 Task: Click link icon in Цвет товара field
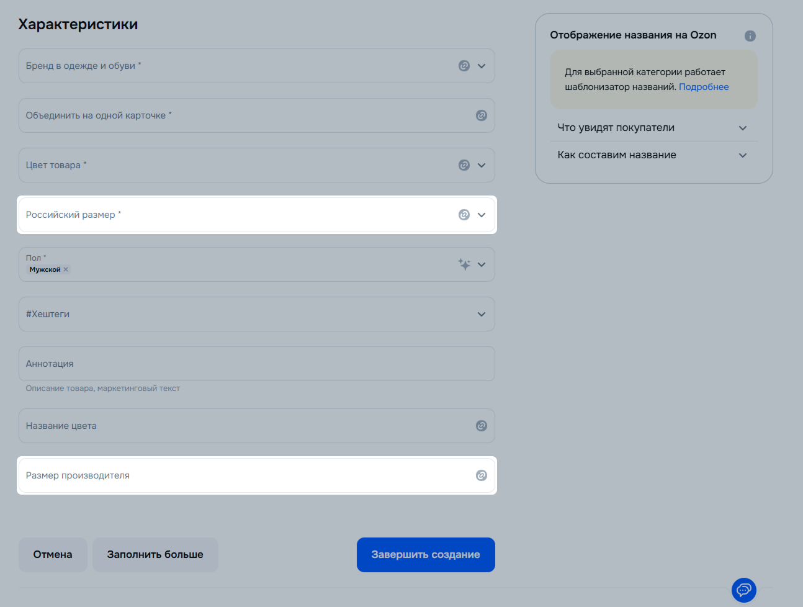pyautogui.click(x=464, y=165)
